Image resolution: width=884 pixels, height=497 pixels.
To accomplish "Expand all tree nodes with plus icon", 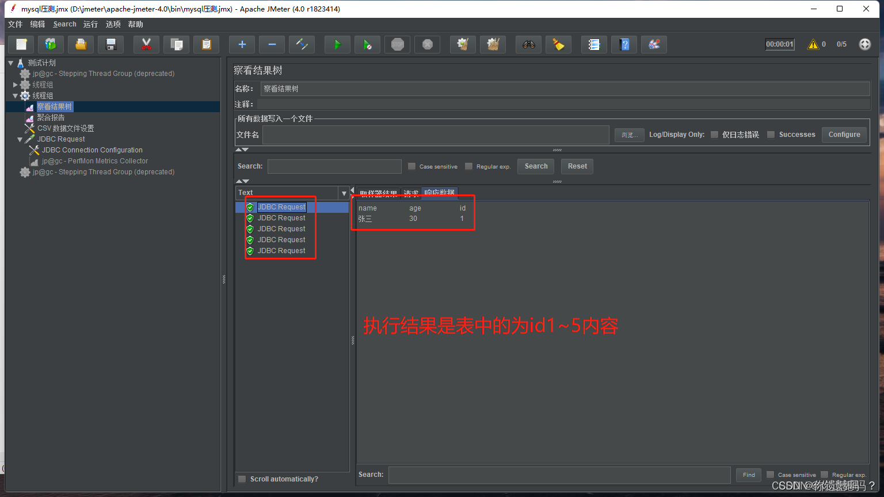I will [x=242, y=44].
